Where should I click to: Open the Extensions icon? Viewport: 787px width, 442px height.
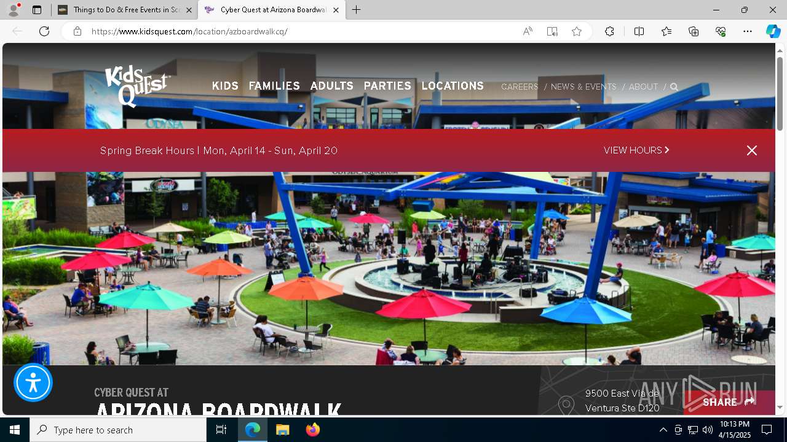pyautogui.click(x=609, y=31)
